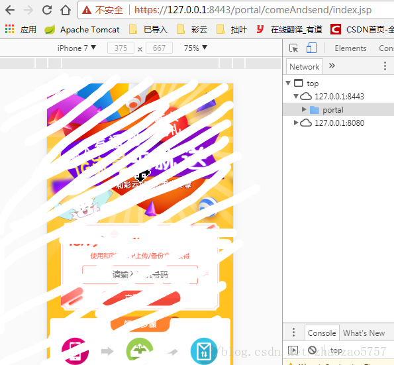Reload the page with refresh icon
Viewport: 394px width, 365px height.
pos(47,10)
